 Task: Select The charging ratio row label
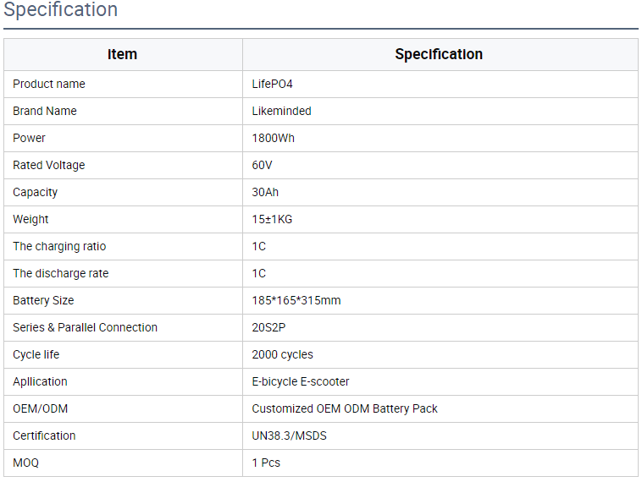(59, 246)
